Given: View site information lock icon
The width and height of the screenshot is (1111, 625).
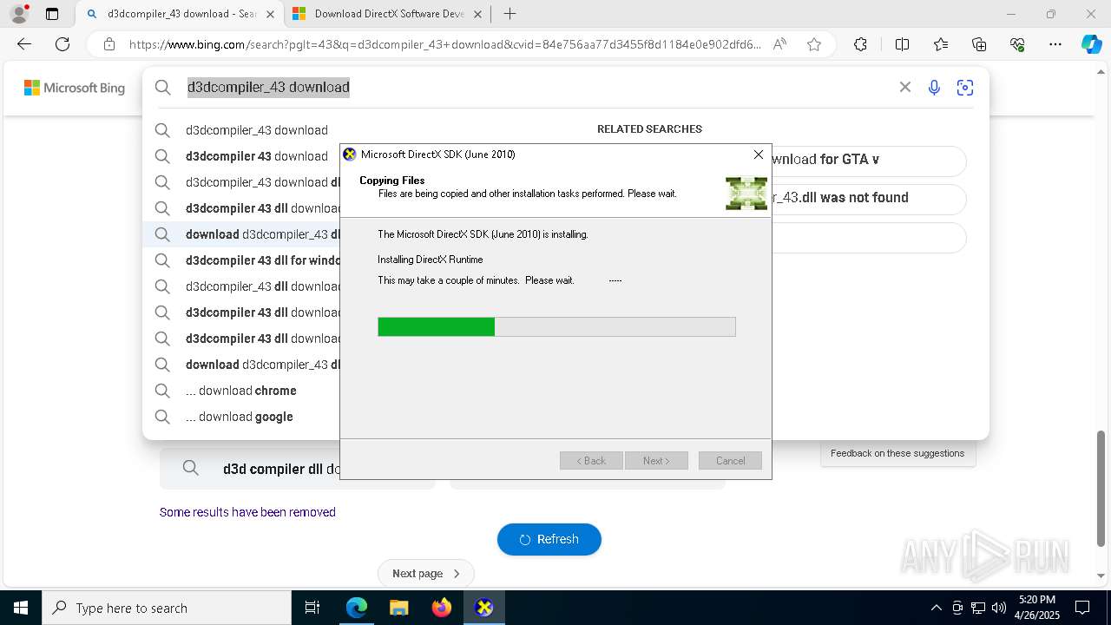Looking at the screenshot, I should point(109,44).
